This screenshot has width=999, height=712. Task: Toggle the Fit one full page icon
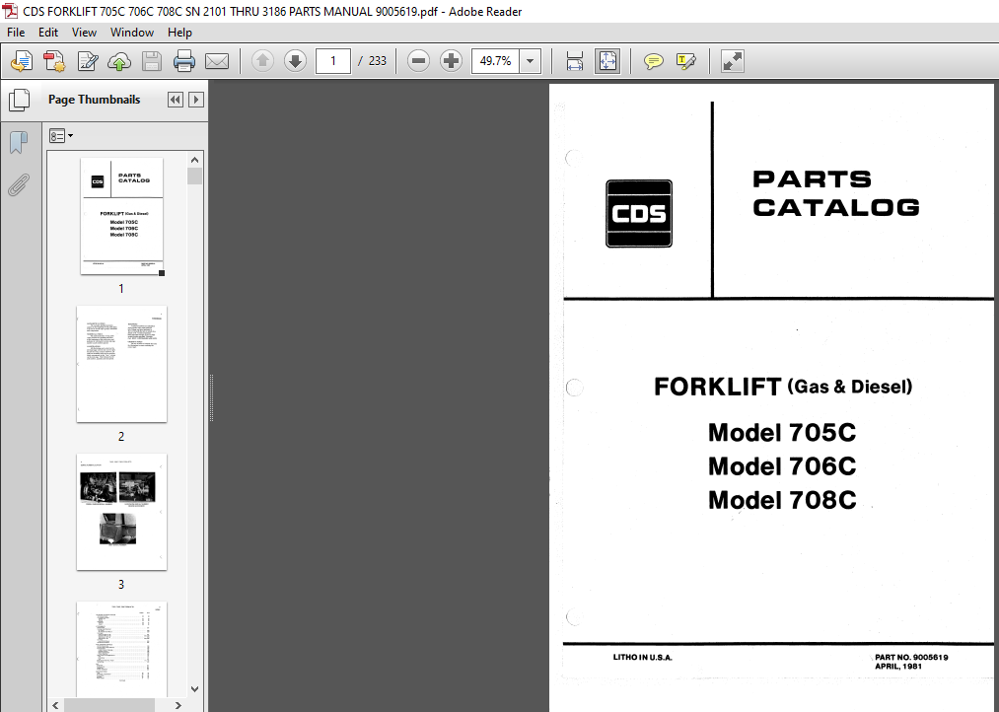tap(607, 61)
